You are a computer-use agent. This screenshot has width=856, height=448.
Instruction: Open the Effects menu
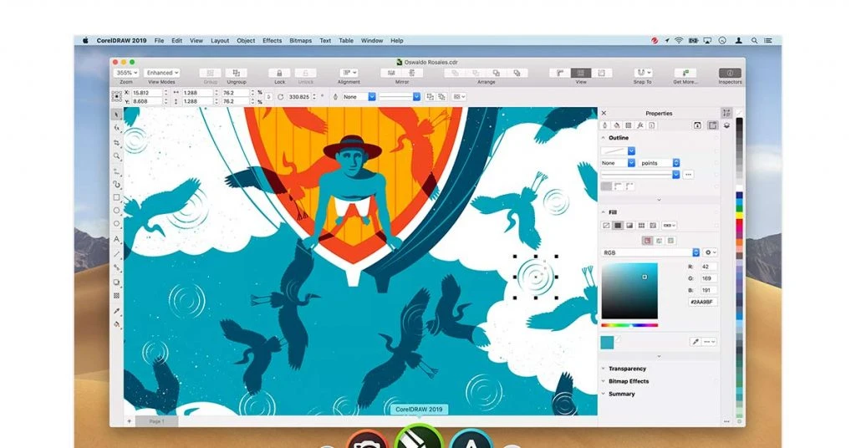coord(272,41)
